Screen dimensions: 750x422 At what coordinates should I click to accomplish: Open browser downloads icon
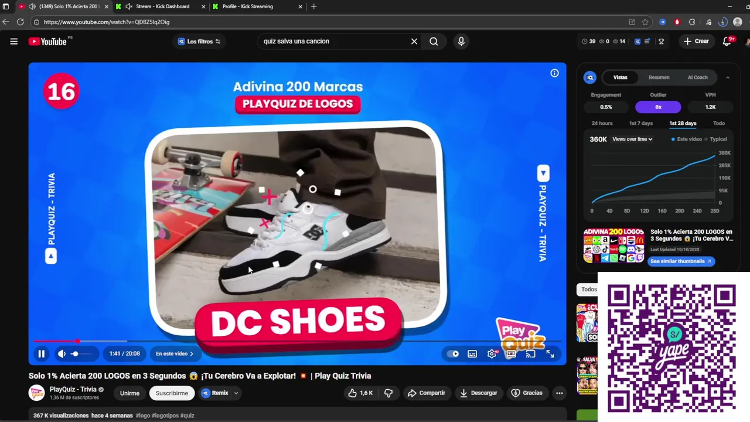click(x=723, y=22)
